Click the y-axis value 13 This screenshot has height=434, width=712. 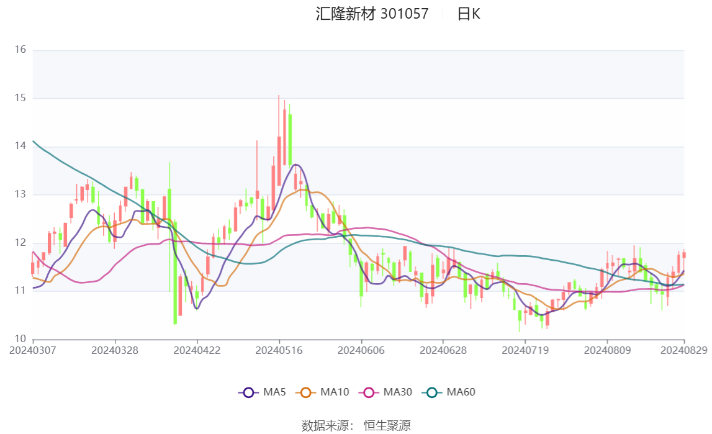point(20,194)
